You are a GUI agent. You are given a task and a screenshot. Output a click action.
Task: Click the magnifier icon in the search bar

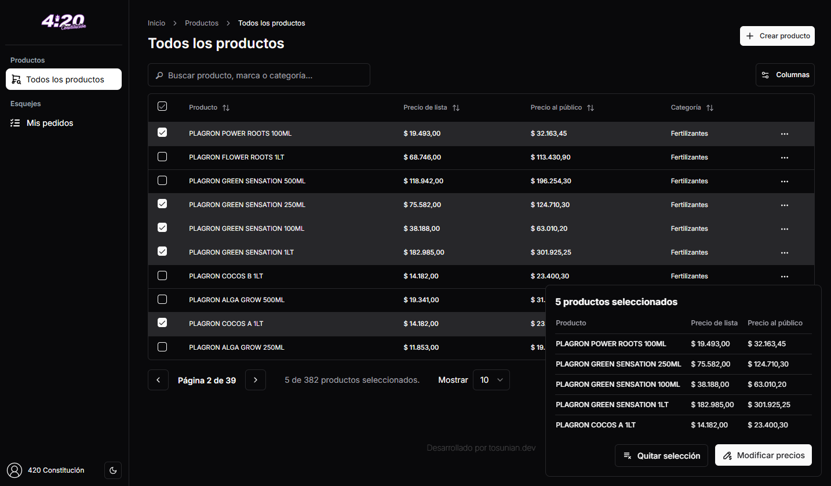pyautogui.click(x=159, y=75)
